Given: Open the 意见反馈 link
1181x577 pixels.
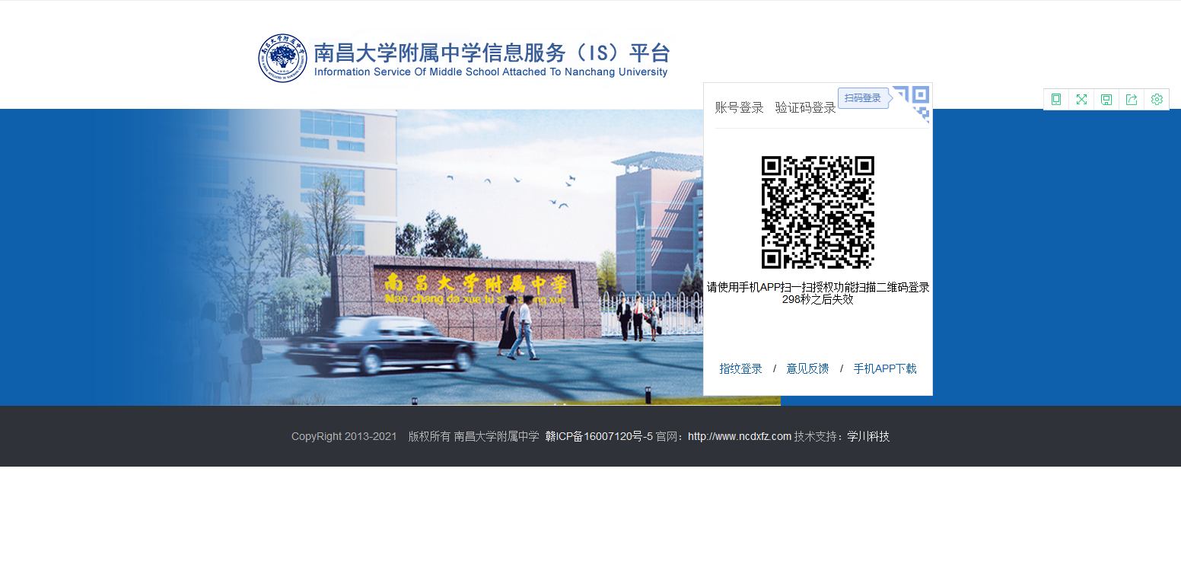Looking at the screenshot, I should (807, 368).
